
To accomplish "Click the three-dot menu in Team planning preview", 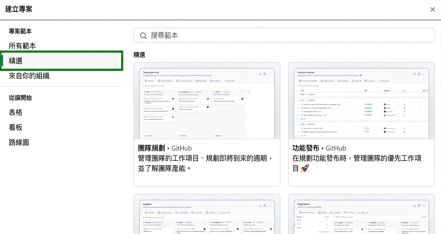I will pos(269,74).
